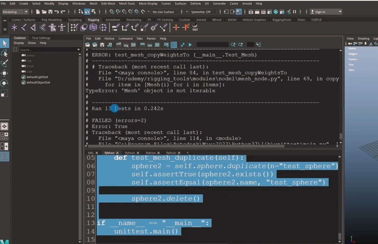
Task: Open the Outliner search filter dropdown arrow
Action: [79, 50]
